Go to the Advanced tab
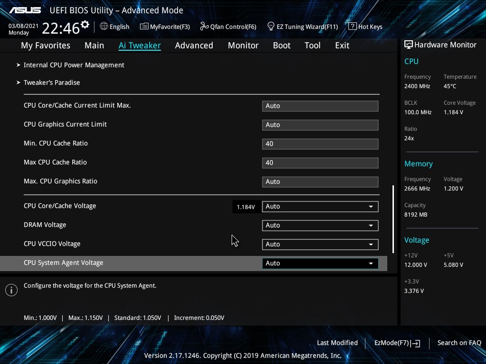 pos(194,45)
